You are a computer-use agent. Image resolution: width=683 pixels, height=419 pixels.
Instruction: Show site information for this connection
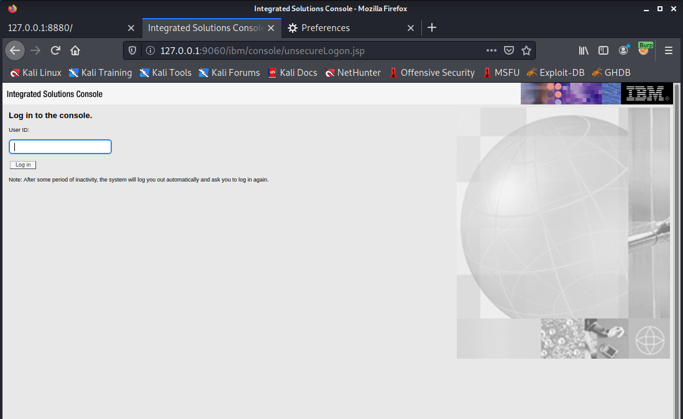pyautogui.click(x=150, y=50)
